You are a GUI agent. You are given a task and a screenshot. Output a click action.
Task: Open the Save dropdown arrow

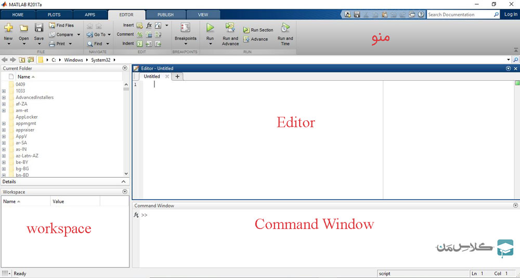(x=39, y=44)
